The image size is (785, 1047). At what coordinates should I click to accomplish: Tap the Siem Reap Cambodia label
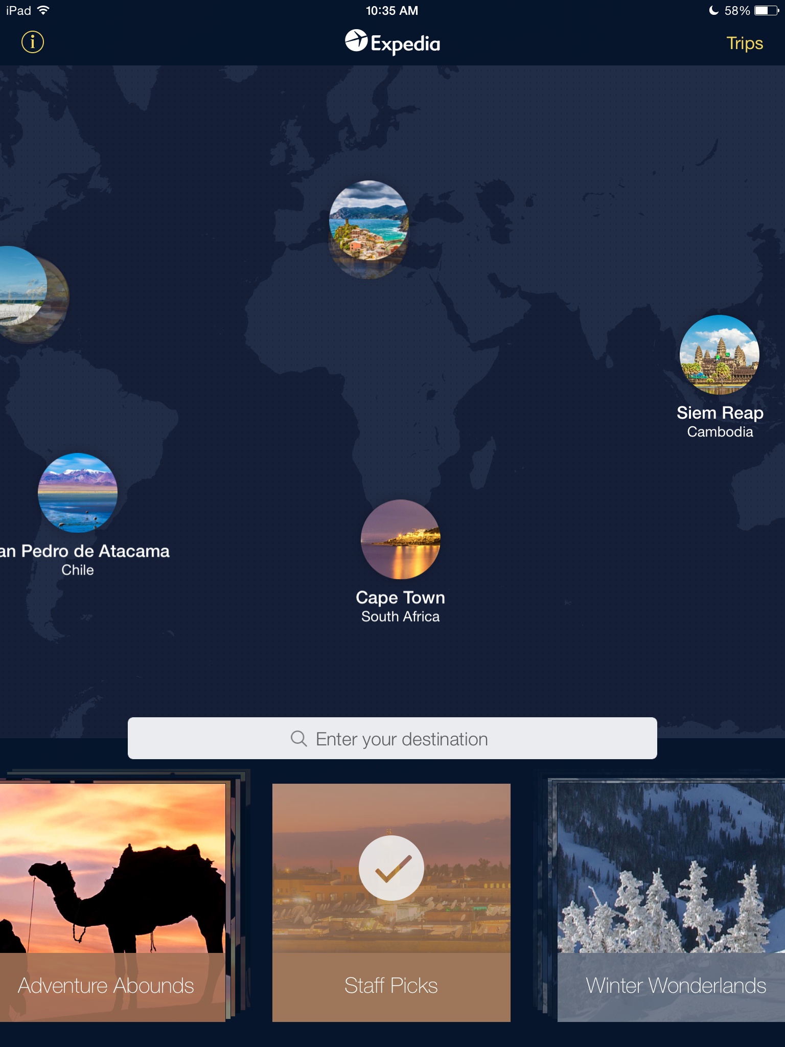(720, 422)
